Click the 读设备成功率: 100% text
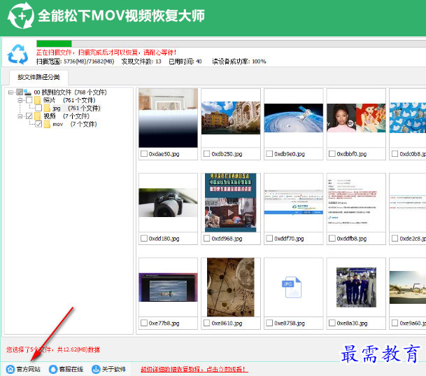This screenshot has height=376, width=426. tap(239, 62)
